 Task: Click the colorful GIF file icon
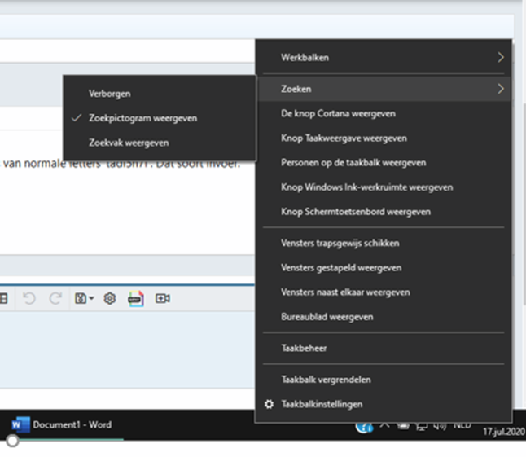tap(136, 299)
